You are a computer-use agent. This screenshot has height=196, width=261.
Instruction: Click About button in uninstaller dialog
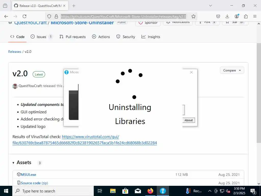(x=189, y=120)
